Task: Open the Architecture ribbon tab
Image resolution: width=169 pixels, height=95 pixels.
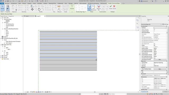Action: (14, 3)
